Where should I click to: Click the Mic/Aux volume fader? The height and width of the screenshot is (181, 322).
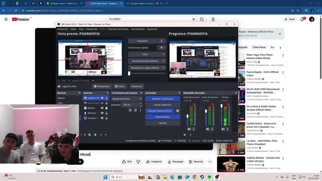click(222, 106)
